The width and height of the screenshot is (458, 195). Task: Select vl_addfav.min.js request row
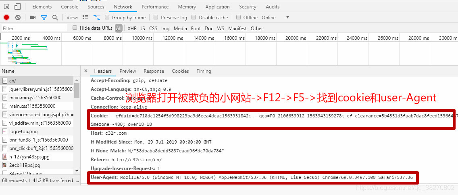click(37, 123)
